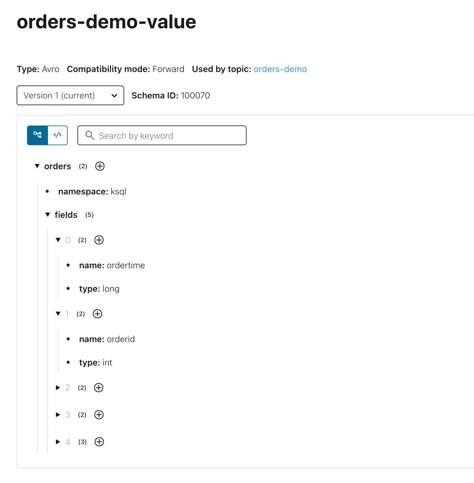474x483 pixels.
Task: Click the plus icon on field 2
Action: (x=98, y=388)
